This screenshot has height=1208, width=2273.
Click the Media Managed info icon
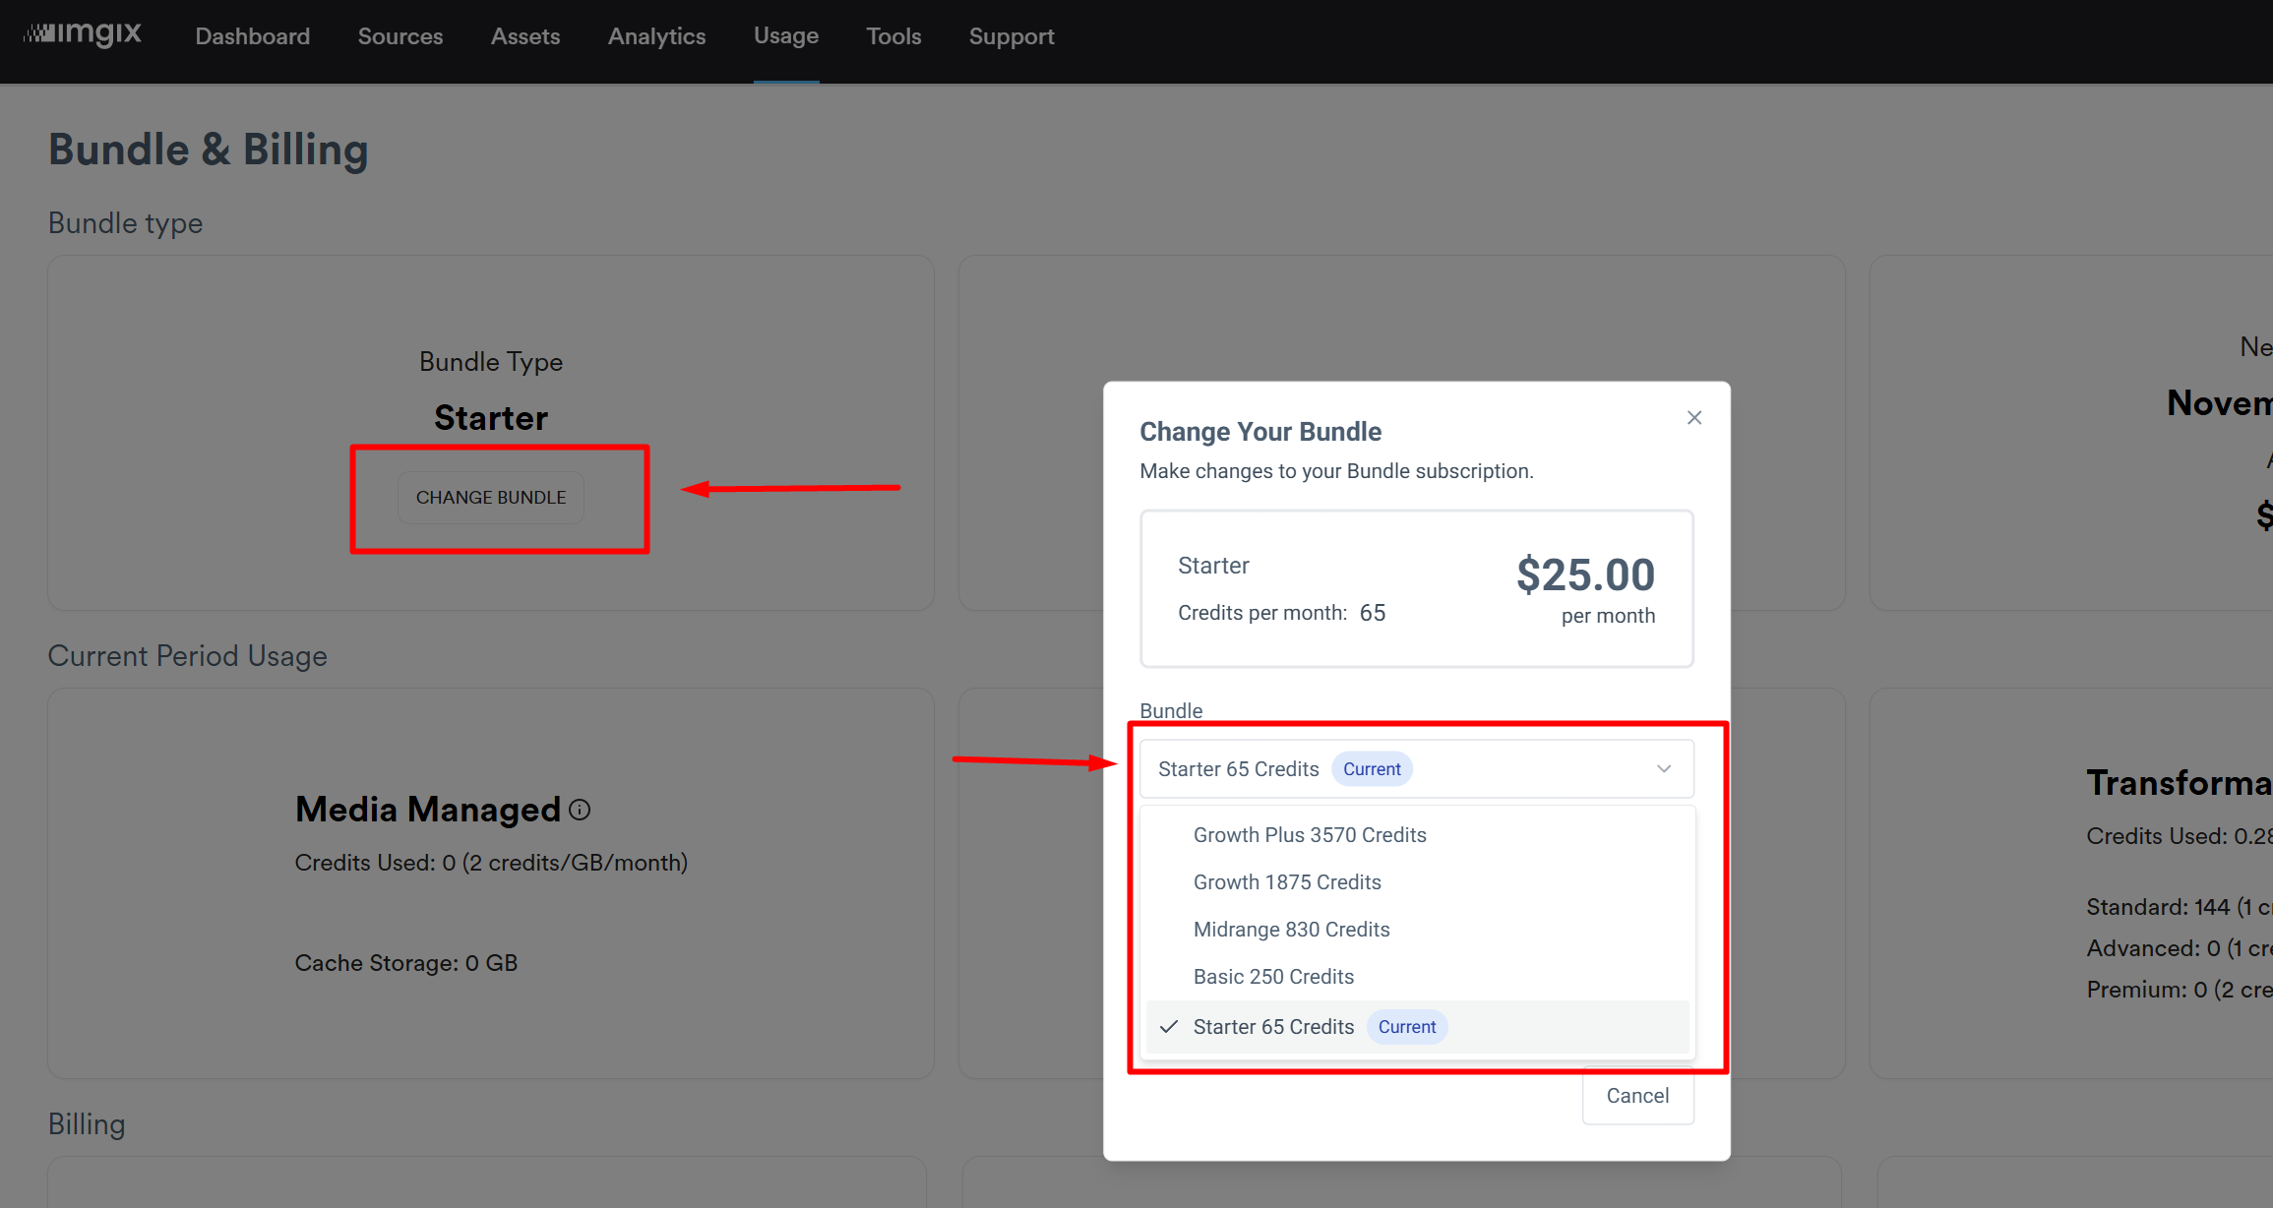[x=580, y=810]
